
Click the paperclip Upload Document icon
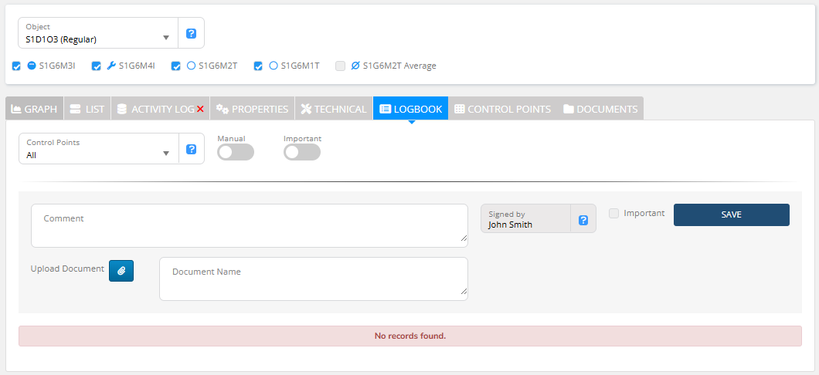click(x=121, y=271)
